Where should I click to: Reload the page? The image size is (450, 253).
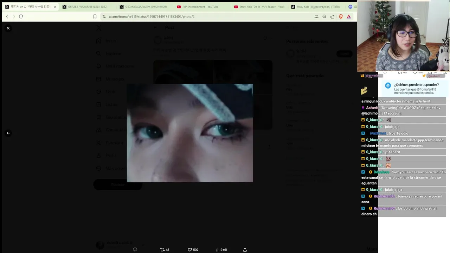(x=21, y=17)
